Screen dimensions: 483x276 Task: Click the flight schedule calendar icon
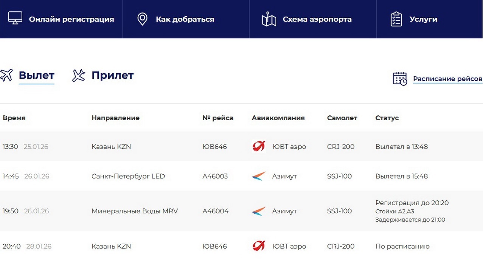point(400,78)
